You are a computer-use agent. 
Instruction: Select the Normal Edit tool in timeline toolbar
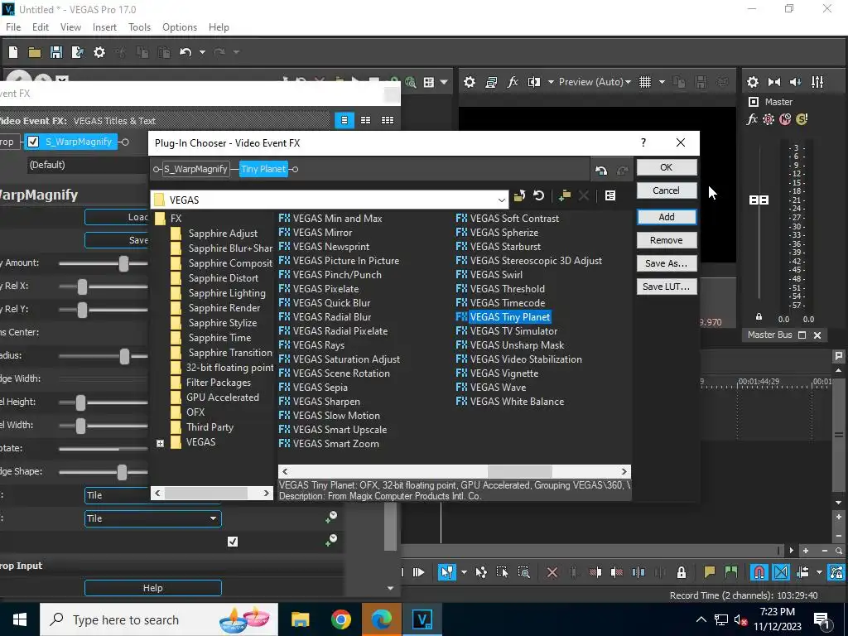446,572
